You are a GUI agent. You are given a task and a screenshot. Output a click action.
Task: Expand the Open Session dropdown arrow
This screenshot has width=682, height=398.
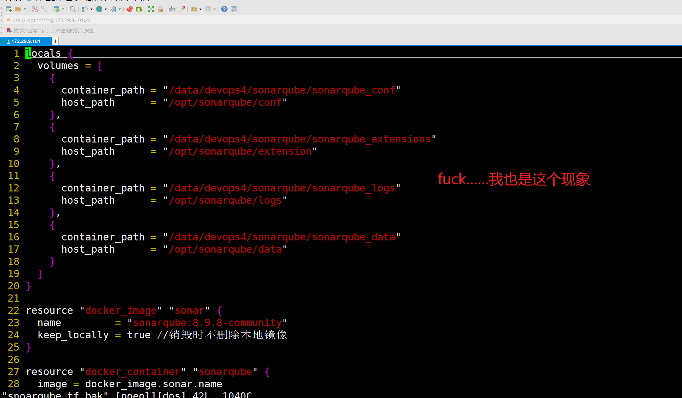(25, 9)
